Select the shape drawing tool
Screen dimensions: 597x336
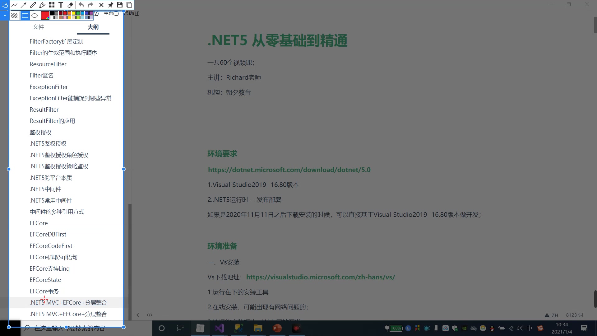(5, 5)
